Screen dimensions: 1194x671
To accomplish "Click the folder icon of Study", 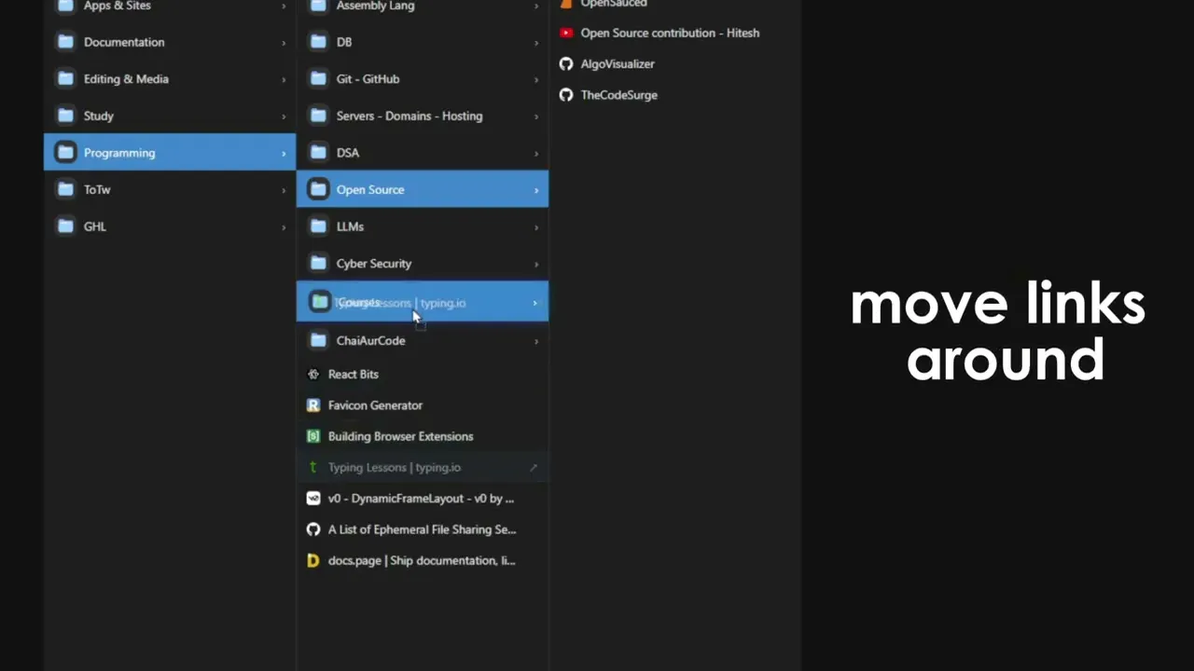I will click(x=65, y=116).
